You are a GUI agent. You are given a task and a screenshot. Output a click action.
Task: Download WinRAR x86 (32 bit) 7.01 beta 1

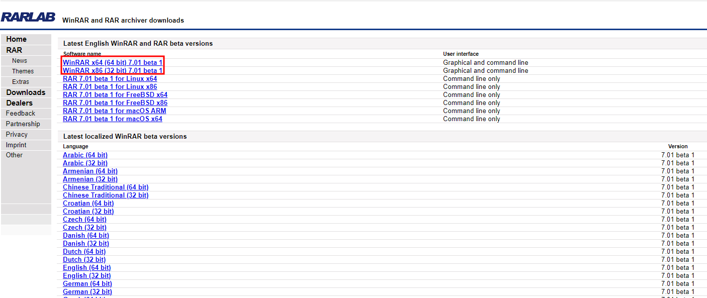point(113,71)
